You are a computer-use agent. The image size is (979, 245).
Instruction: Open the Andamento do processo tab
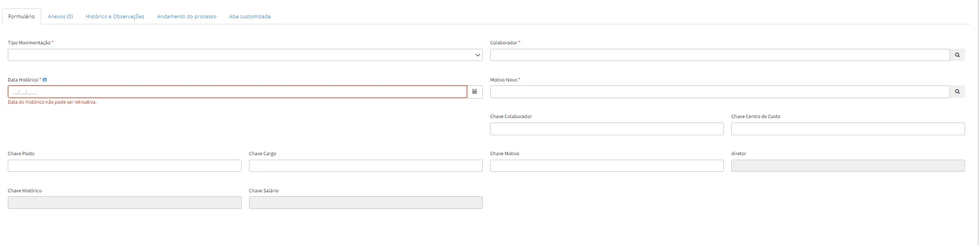187,17
